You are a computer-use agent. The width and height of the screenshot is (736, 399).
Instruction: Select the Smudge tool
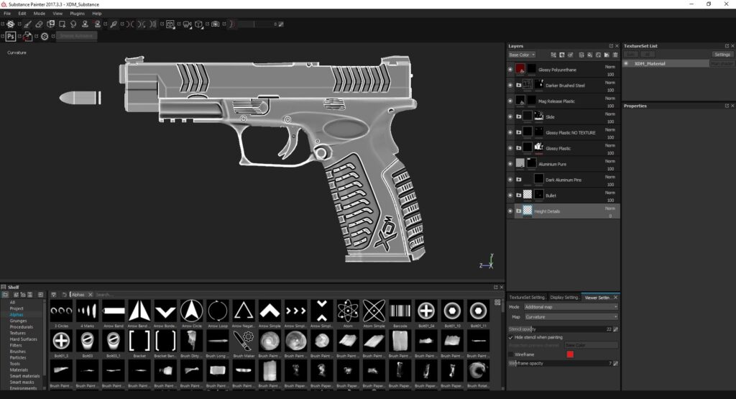pos(73,24)
